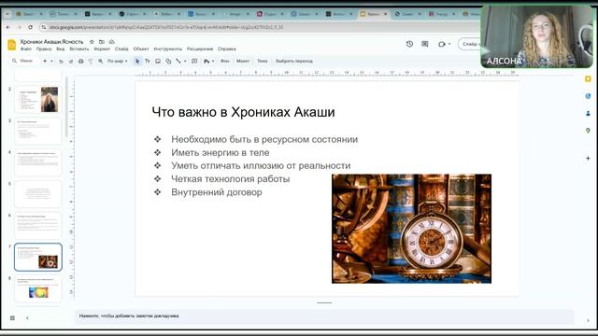Click the Redo arrow
Screen dimensions: 598x336
[71, 61]
